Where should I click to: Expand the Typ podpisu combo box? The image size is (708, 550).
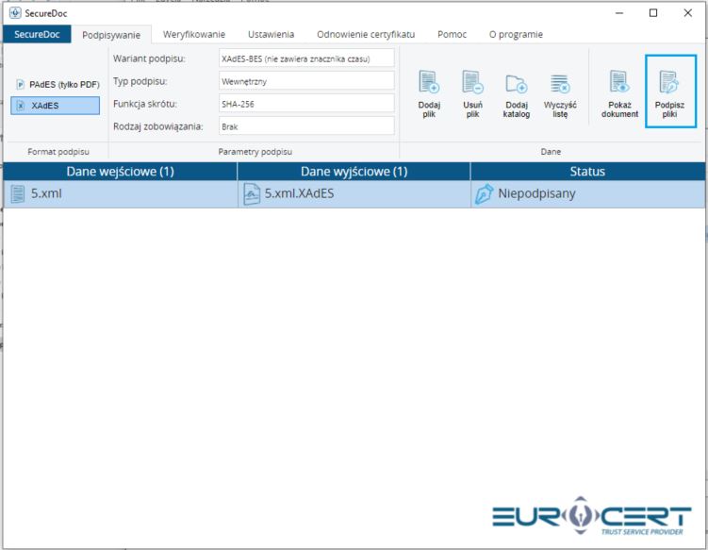point(305,81)
